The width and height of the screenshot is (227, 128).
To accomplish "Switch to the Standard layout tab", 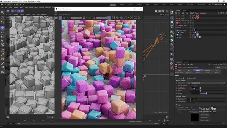I will pos(113,5).
